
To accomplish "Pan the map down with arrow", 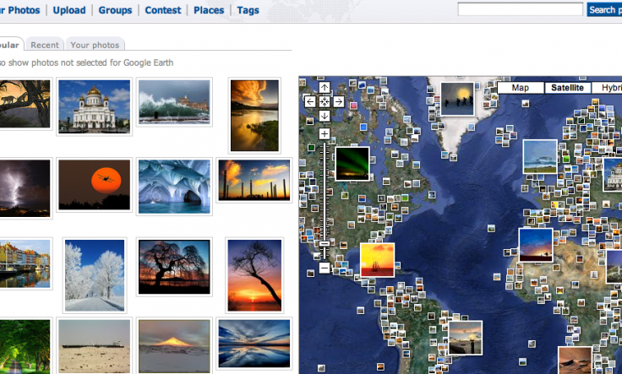I will pos(325,116).
